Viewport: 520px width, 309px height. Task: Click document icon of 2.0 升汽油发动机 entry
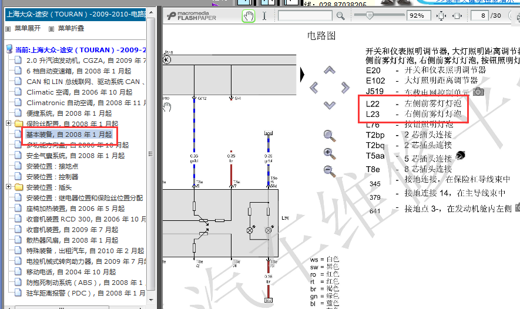click(x=18, y=61)
